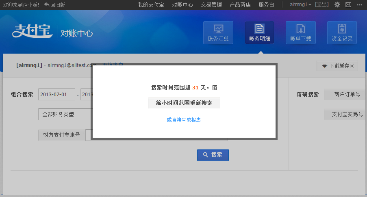
Task: Open settings gear in top bar
Action: pos(337,4)
